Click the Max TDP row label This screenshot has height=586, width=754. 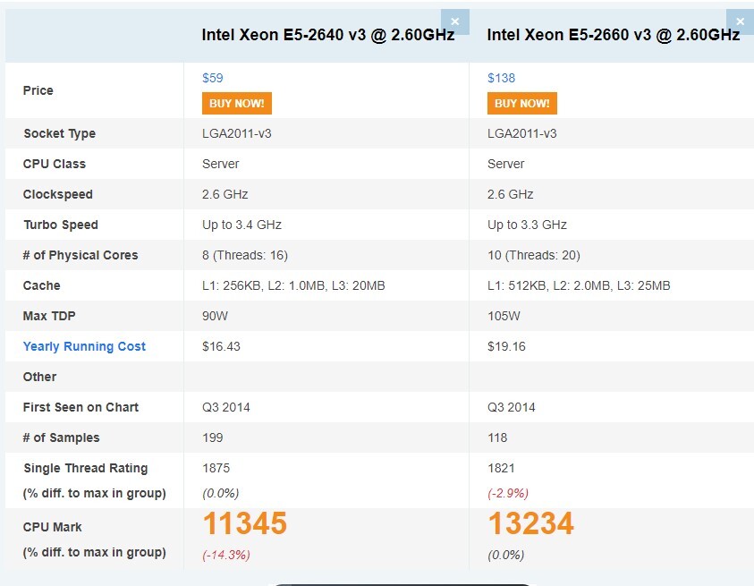pos(48,316)
